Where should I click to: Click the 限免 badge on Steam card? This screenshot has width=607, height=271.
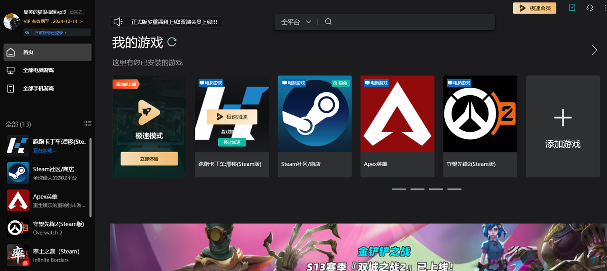[x=340, y=83]
